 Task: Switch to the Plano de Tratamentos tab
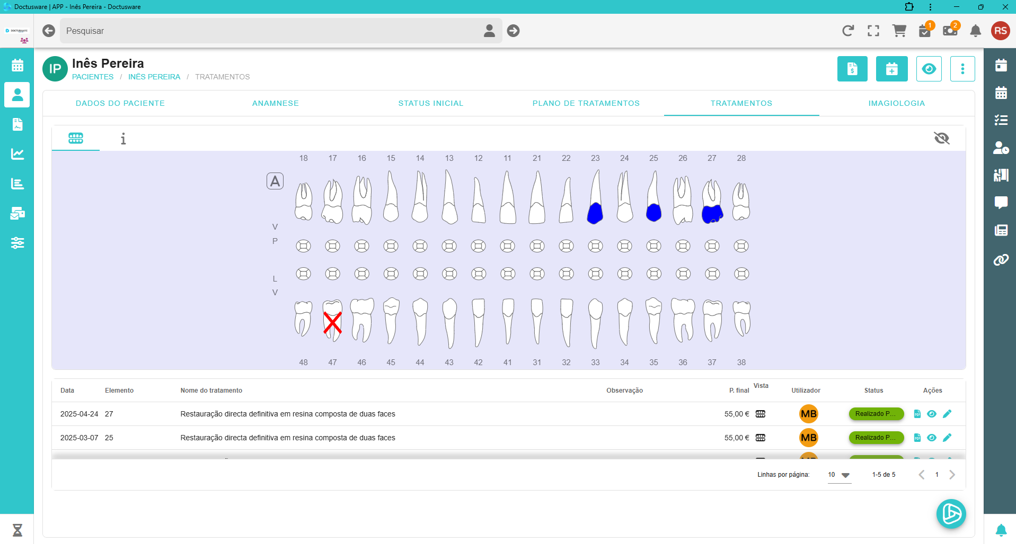click(x=586, y=103)
